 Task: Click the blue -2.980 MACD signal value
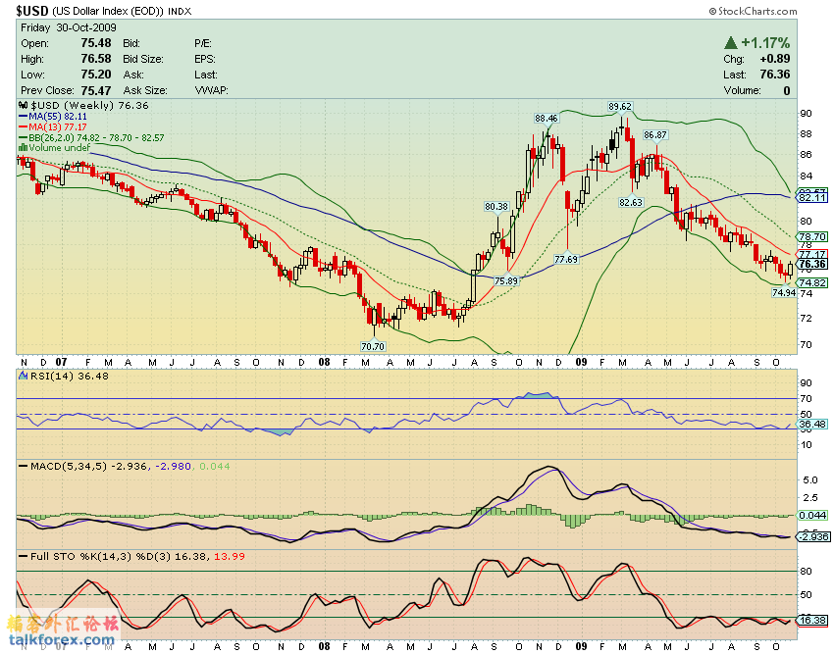173,467
